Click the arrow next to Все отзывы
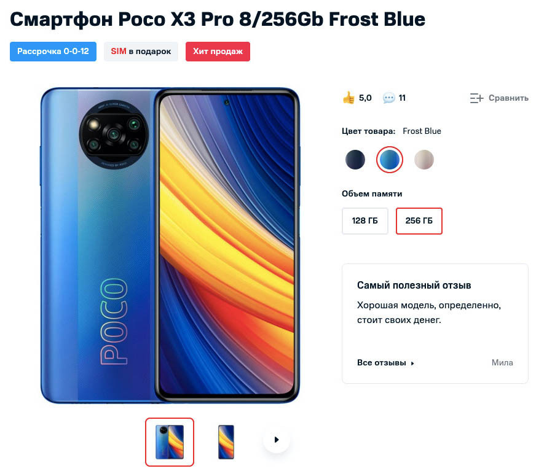Viewport: 536px width, 471px height. pos(411,363)
